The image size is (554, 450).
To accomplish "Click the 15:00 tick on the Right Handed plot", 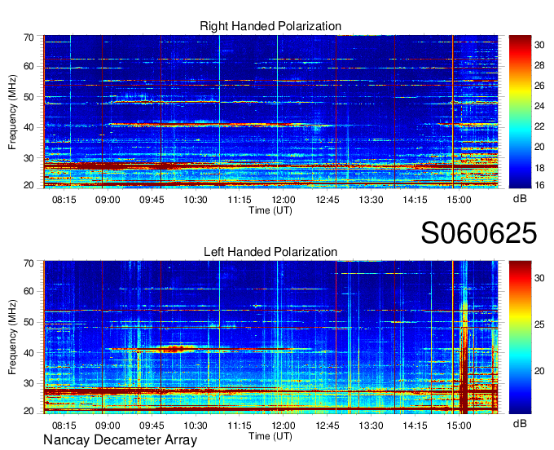I will (x=459, y=200).
